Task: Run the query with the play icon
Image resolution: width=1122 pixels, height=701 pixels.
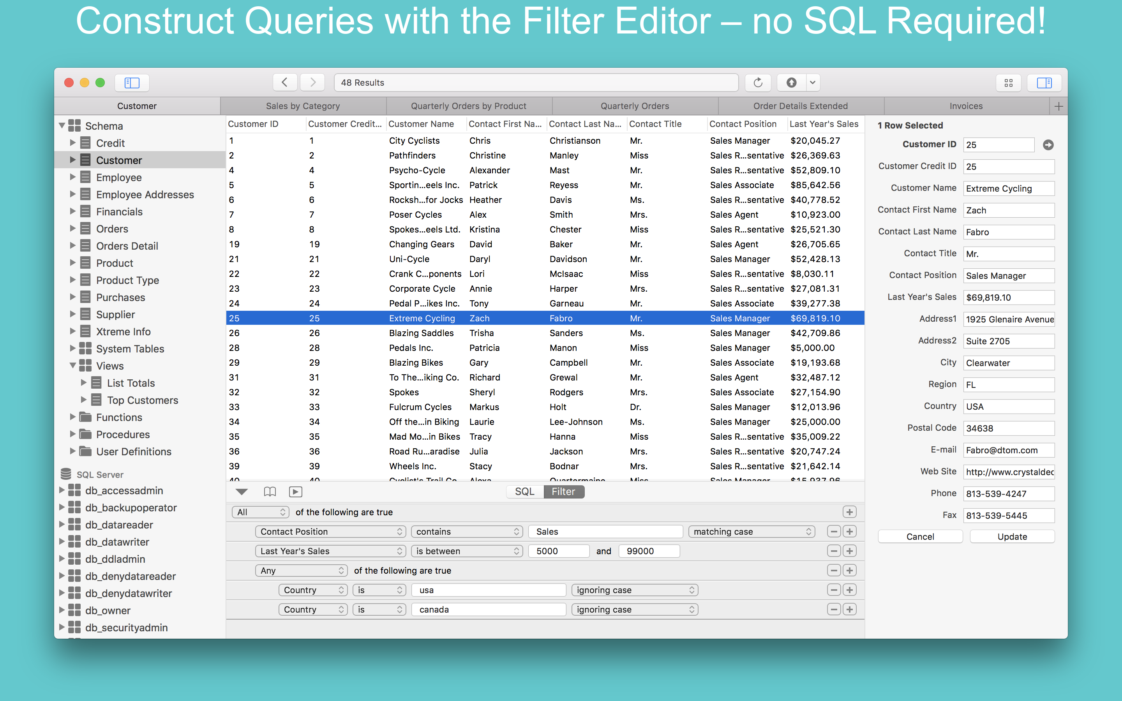Action: pos(295,491)
